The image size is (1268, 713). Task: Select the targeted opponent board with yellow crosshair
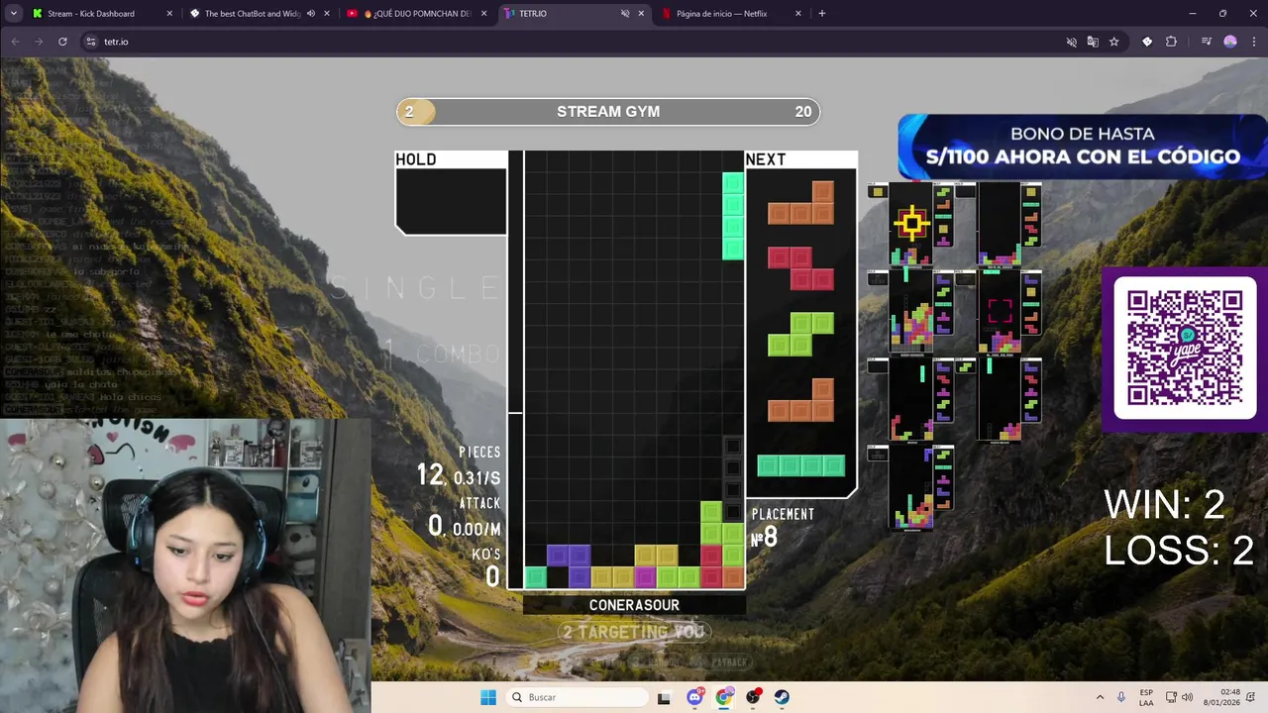(x=911, y=225)
